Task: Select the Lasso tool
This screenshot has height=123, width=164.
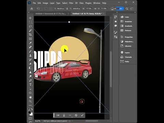Action: pos(30,26)
